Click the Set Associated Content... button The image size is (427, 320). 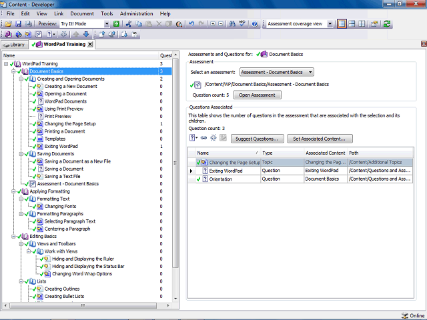coord(320,139)
